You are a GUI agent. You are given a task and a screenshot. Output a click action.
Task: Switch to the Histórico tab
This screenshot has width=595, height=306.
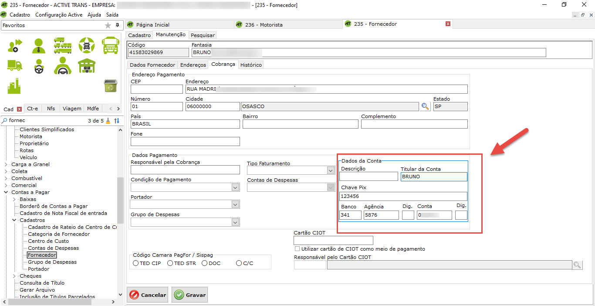click(x=251, y=65)
